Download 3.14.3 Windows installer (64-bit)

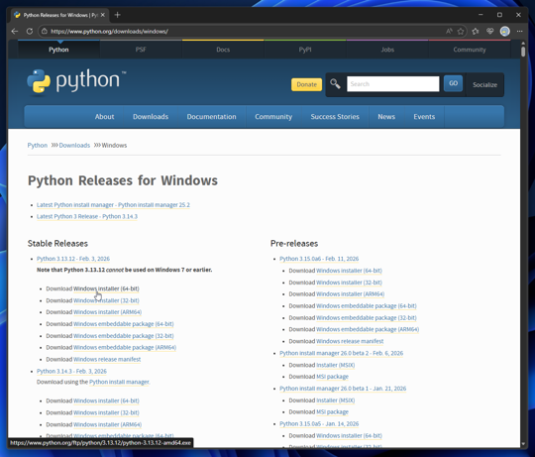(106, 400)
